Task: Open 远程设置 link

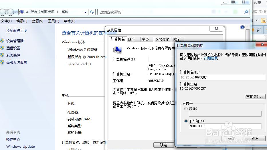Action: click(x=13, y=48)
